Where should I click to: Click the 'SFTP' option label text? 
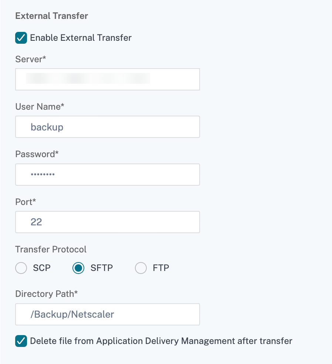[102, 268]
